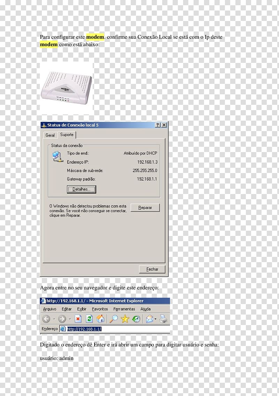Click the gateway value 192.168.1.1
The width and height of the screenshot is (279, 396).
click(147, 179)
